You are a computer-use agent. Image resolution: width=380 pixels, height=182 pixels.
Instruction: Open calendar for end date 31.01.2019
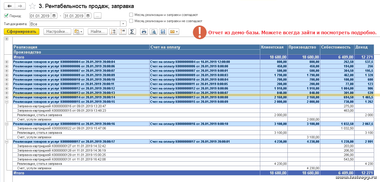88,16
